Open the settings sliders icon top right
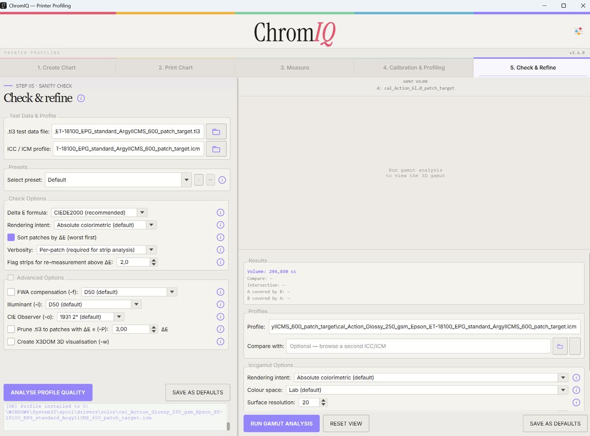 click(x=578, y=31)
